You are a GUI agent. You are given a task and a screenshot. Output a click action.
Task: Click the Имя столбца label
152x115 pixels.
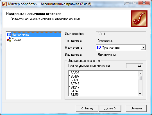(x=74, y=34)
